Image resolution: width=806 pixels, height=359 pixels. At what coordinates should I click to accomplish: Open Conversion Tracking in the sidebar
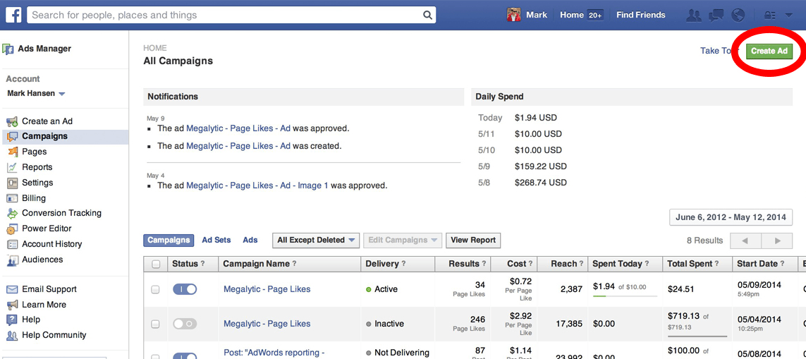54,213
